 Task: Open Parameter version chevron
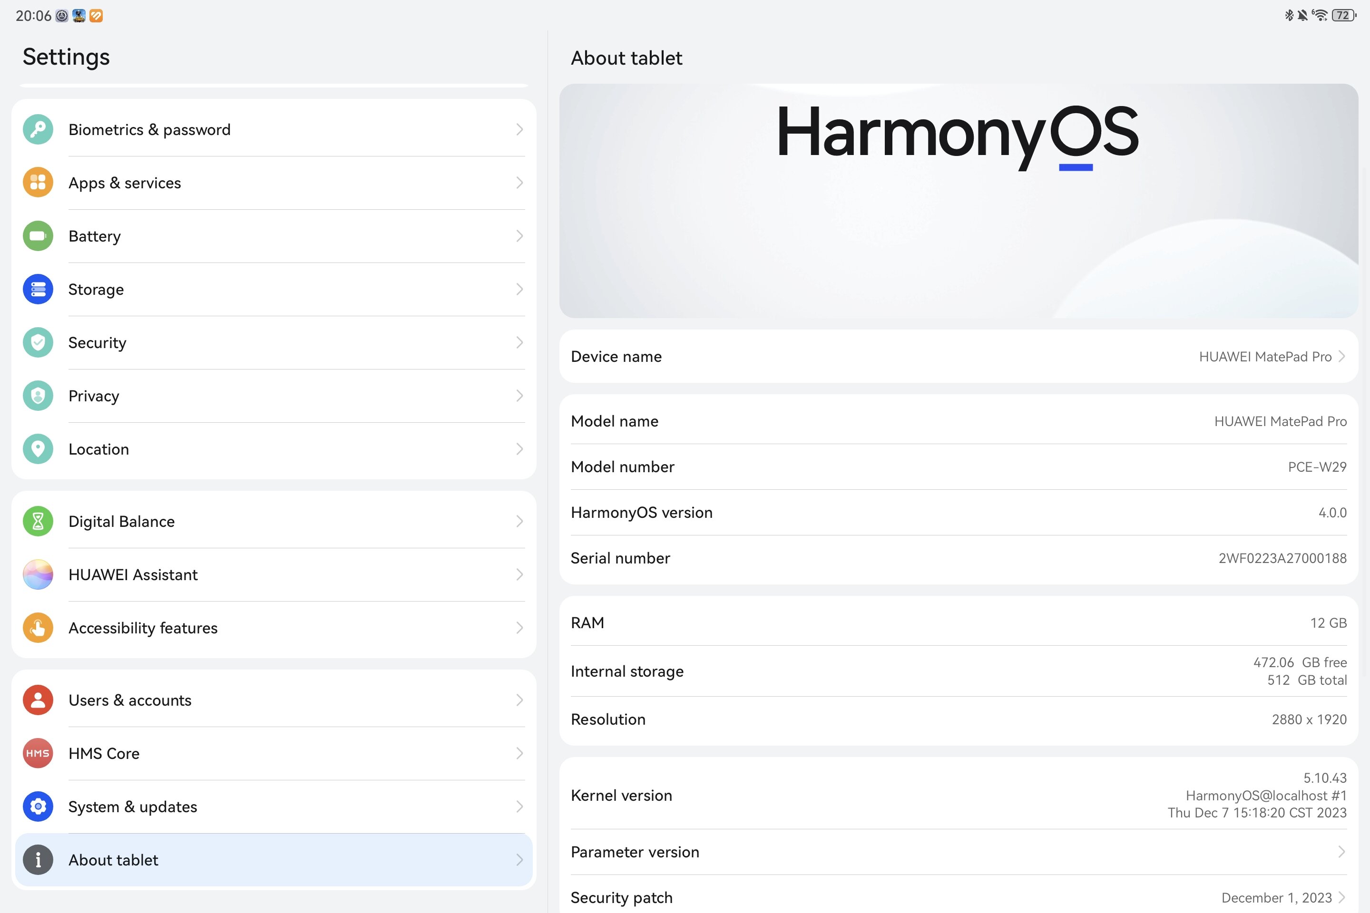(x=1342, y=852)
